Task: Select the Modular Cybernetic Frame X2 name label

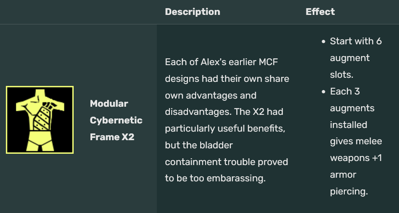Action: tap(116, 120)
